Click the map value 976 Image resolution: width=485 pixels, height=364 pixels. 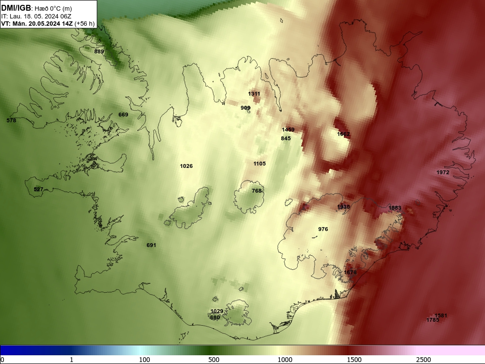click(323, 229)
